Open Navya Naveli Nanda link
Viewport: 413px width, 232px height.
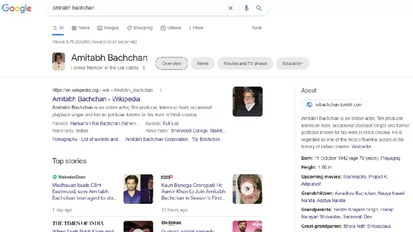(353, 197)
